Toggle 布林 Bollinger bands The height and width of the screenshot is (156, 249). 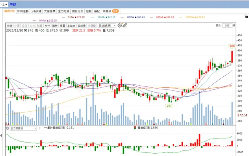[47, 26]
